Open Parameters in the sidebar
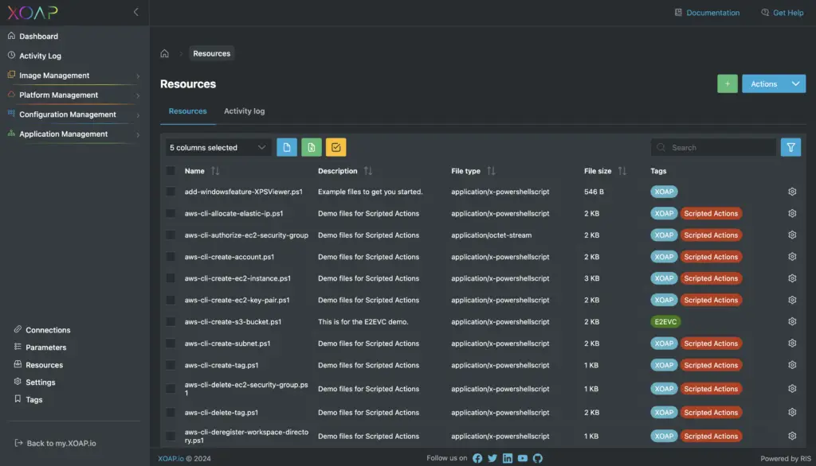Image resolution: width=816 pixels, height=466 pixels. 45,347
